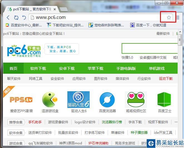Select the 媒体软件 category
The image size is (184, 148).
click(122, 78)
